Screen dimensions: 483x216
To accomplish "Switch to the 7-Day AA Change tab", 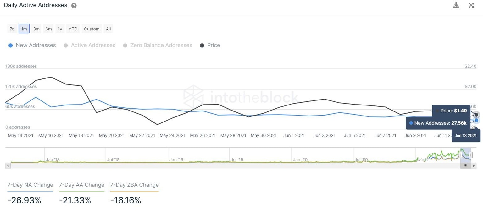I will click(x=81, y=185).
